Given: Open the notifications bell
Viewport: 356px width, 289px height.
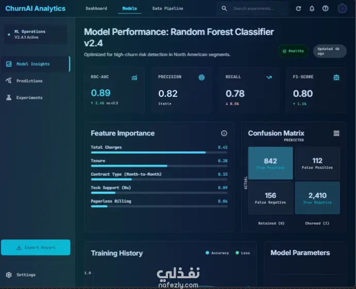Looking at the screenshot, I should (x=312, y=9).
